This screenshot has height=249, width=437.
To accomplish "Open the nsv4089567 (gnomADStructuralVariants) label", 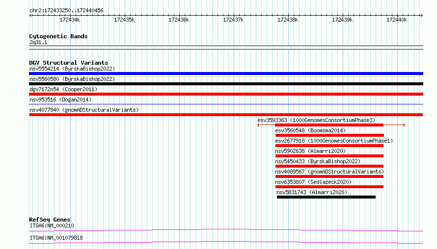I will coord(329,172).
